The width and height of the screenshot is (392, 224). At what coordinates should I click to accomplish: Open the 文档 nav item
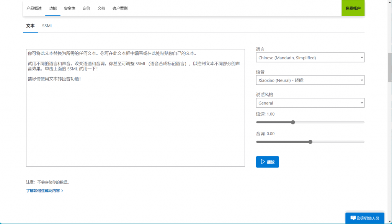101,8
